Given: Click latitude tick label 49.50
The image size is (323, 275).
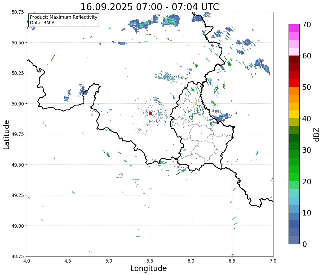Looking at the screenshot, I should (18, 165).
